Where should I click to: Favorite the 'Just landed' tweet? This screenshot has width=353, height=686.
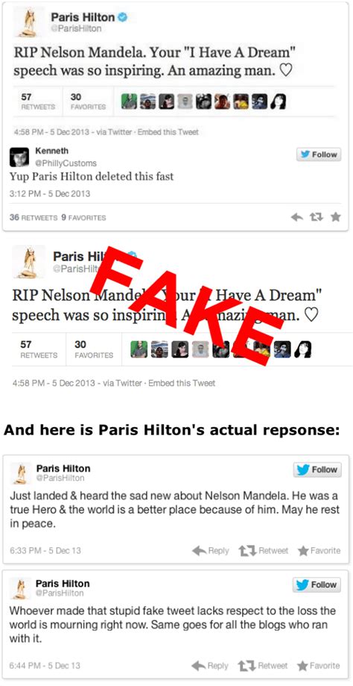click(x=319, y=550)
